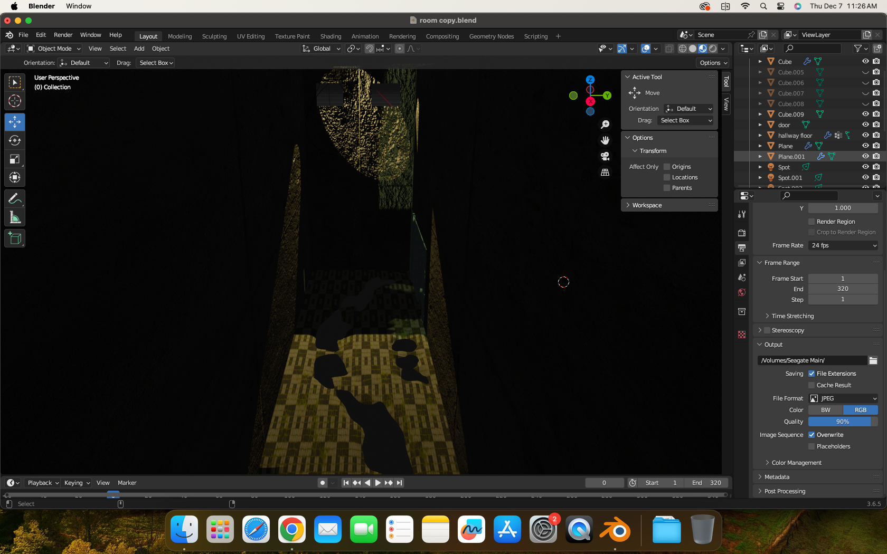Click the output path field
Viewport: 887px width, 554px height.
point(812,360)
